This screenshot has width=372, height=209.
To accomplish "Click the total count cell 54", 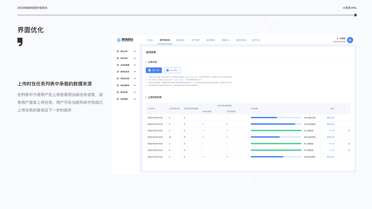I will (170, 137).
